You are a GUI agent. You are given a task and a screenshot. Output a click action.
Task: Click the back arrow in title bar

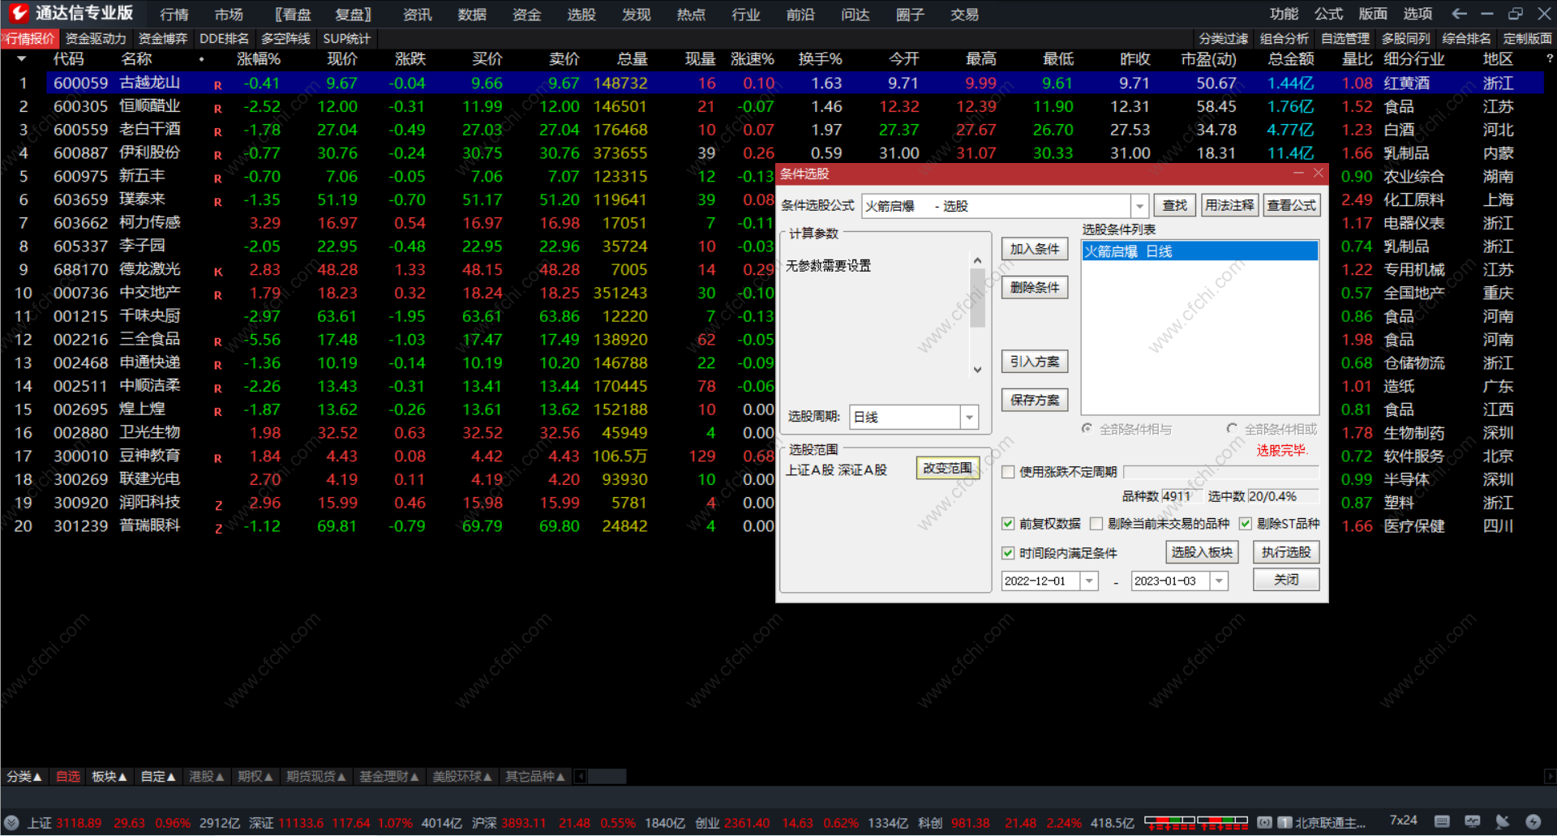(1459, 14)
